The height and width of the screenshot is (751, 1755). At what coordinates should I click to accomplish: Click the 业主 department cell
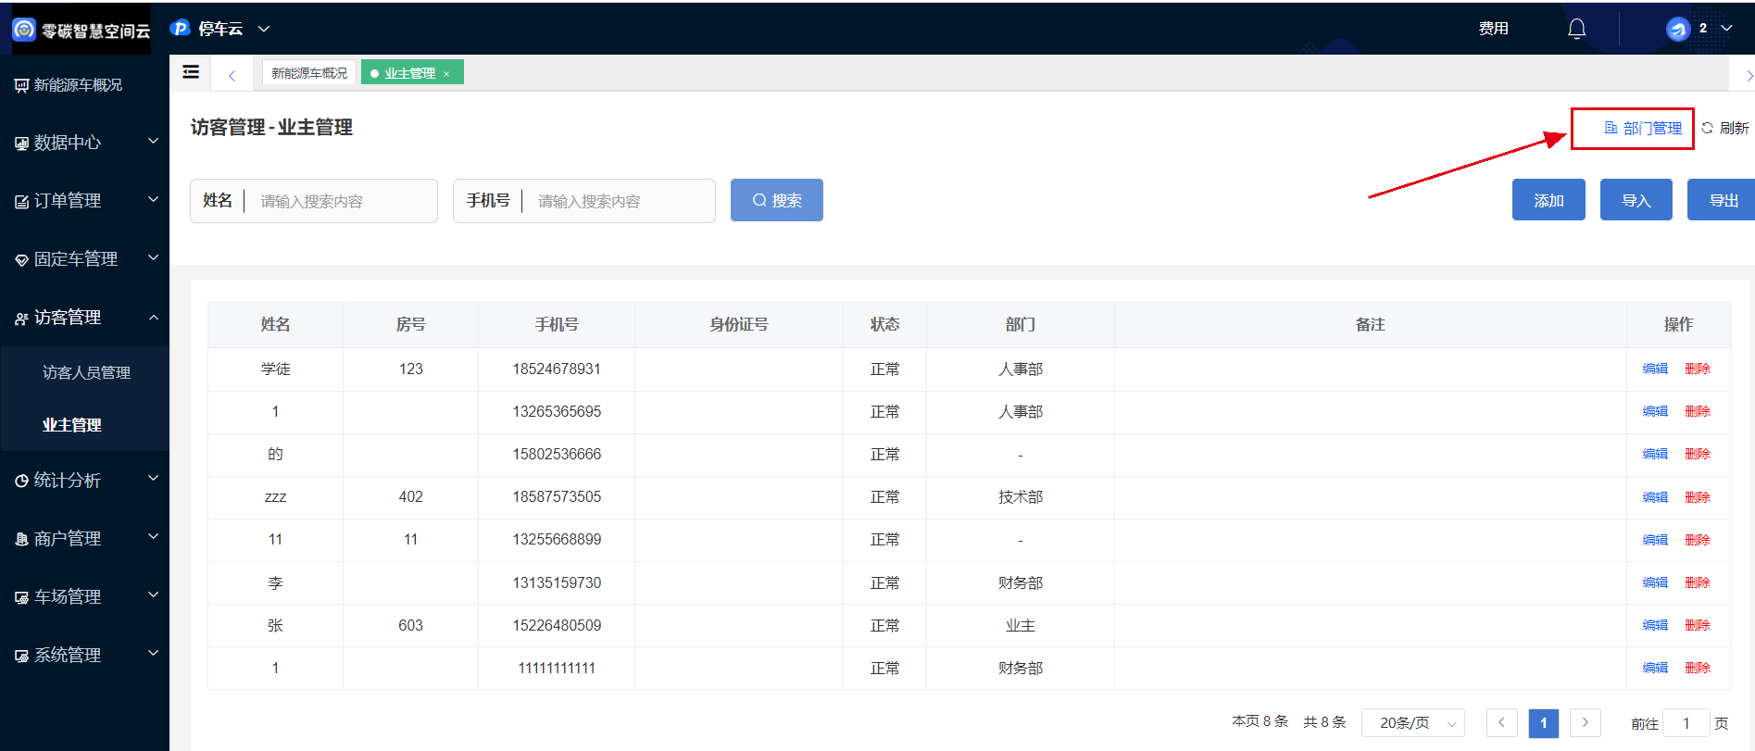click(x=1020, y=625)
